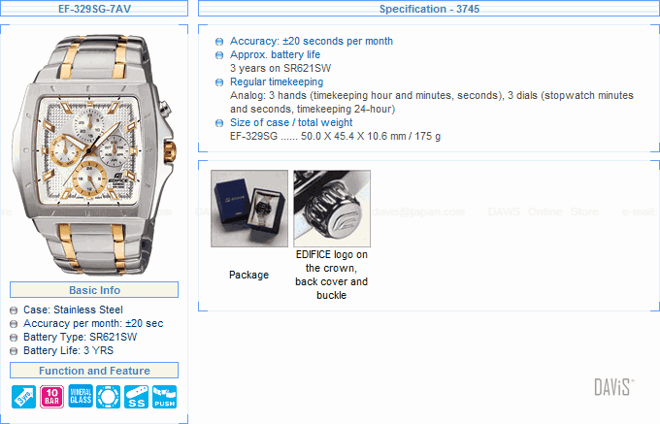This screenshot has height=424, width=660.
Task: Click the 'EDIFICE logo on the crown' caption
Action: click(331, 276)
